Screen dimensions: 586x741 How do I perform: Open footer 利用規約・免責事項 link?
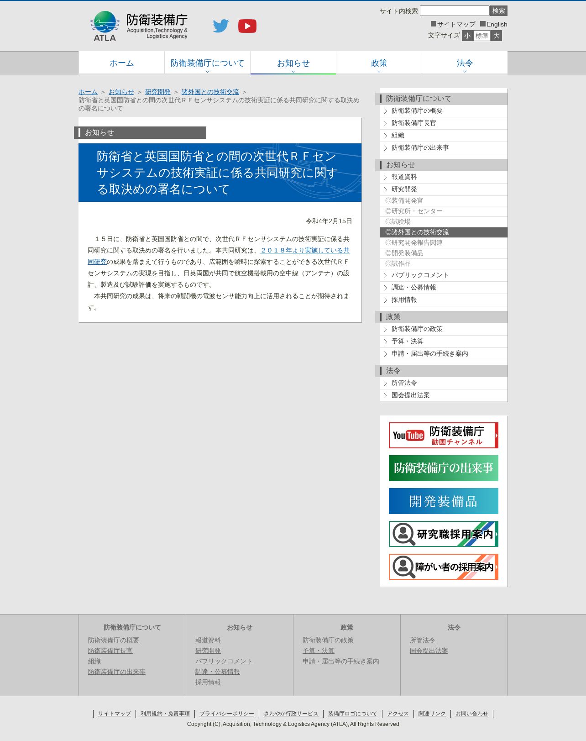tap(165, 714)
